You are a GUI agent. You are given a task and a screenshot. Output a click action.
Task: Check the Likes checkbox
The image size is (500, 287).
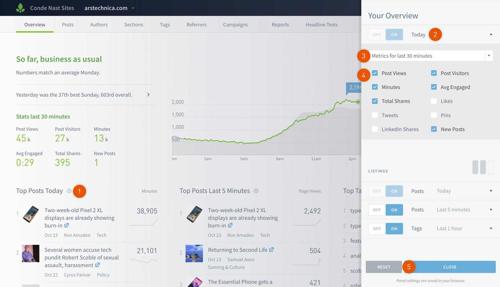[x=434, y=101]
